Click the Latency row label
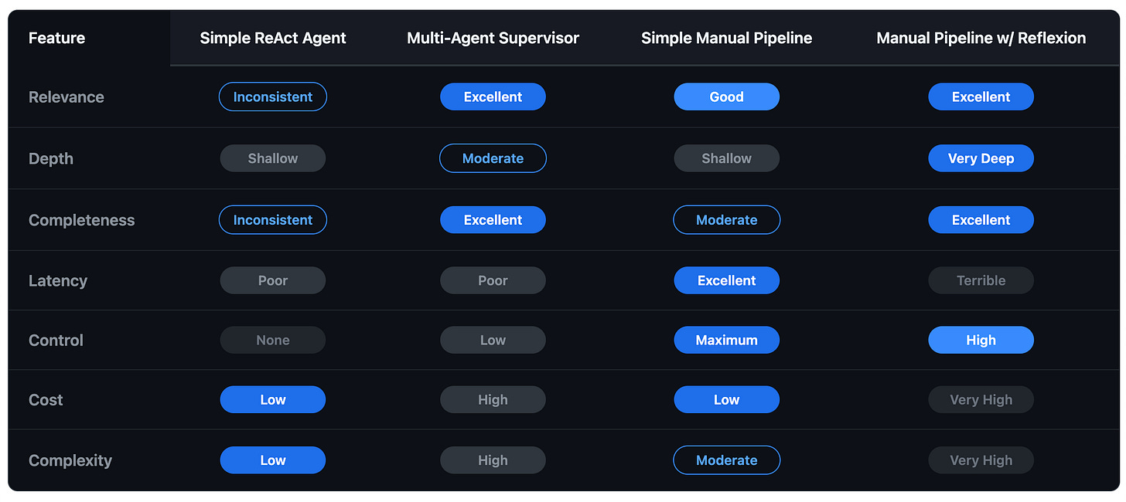This screenshot has height=502, width=1126. tap(57, 280)
